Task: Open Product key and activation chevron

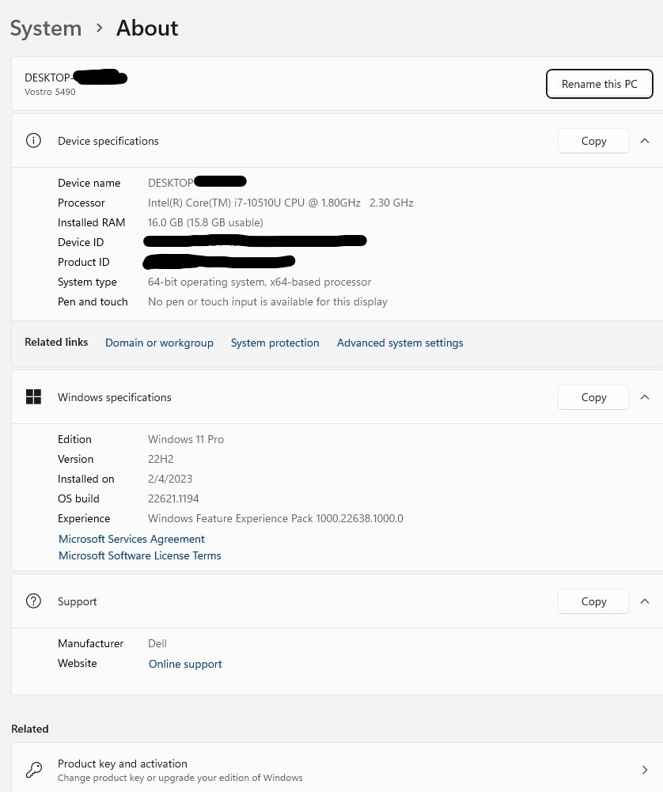Action: pyautogui.click(x=645, y=770)
